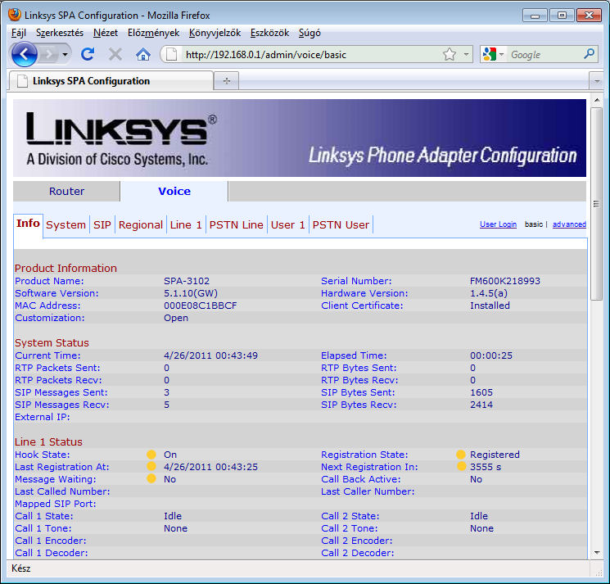Select the Voice section tab
This screenshot has width=610, height=584.
[x=174, y=192]
